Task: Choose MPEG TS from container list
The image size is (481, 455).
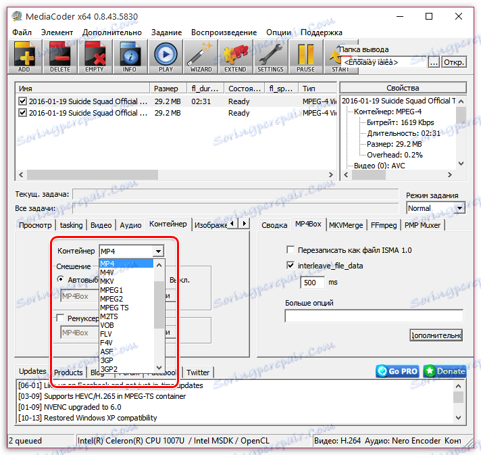Action: click(126, 308)
